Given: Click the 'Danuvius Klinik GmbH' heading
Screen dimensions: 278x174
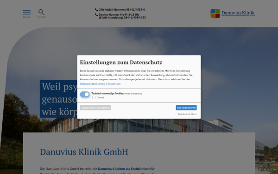Looking at the screenshot, I should (84, 152).
